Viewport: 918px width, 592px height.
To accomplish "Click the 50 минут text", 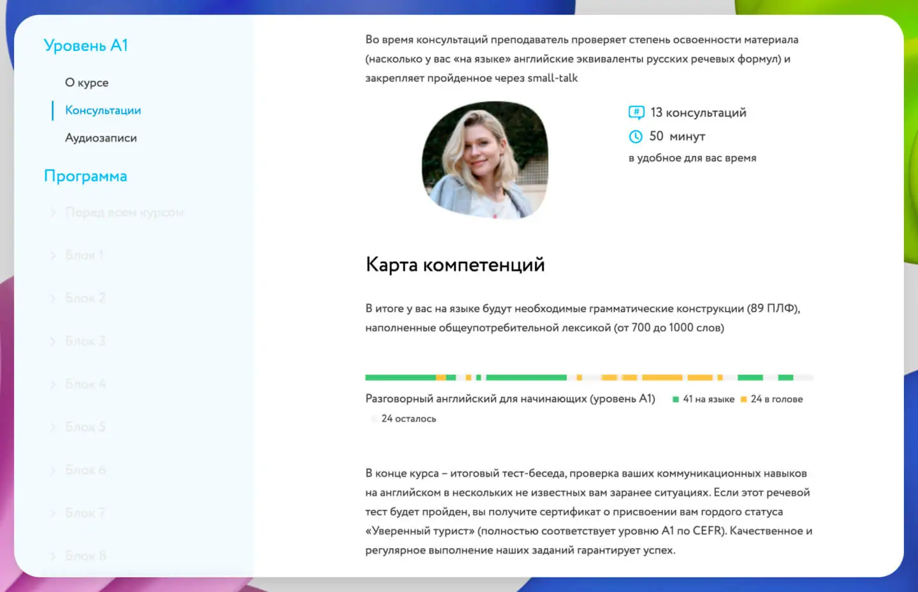I will (677, 136).
